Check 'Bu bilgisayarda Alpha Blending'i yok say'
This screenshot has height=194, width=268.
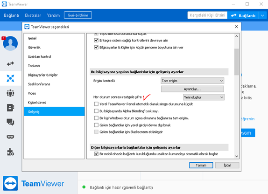click(x=96, y=111)
